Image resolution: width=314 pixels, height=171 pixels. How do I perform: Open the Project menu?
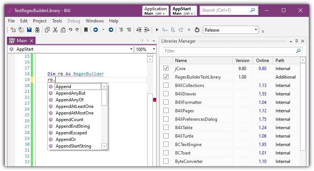click(x=40, y=21)
